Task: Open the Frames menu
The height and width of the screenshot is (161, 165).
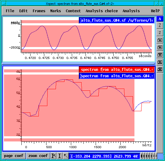Action: point(39,11)
